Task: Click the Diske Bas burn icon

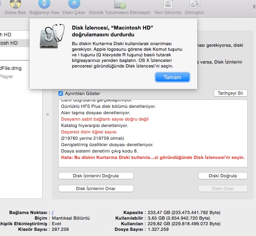Action: 15,4
